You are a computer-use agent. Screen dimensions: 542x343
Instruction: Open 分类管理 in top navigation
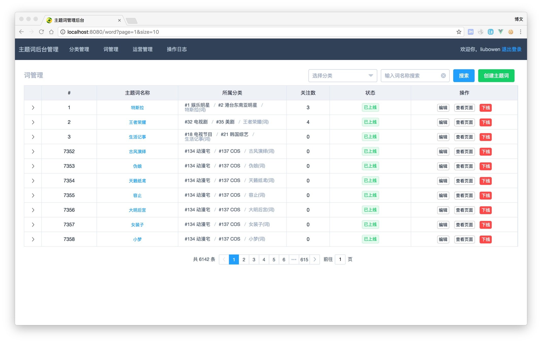click(x=79, y=49)
